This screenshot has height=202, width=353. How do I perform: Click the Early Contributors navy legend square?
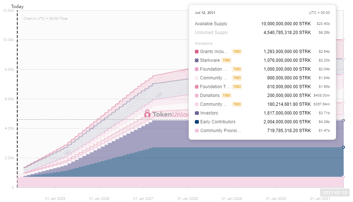tap(197, 122)
